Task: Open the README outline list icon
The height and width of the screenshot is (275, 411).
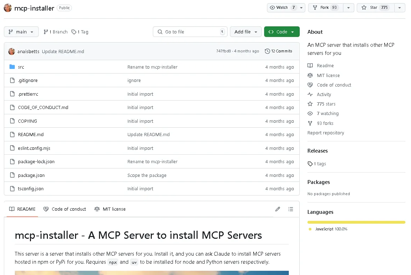Action: (x=291, y=209)
